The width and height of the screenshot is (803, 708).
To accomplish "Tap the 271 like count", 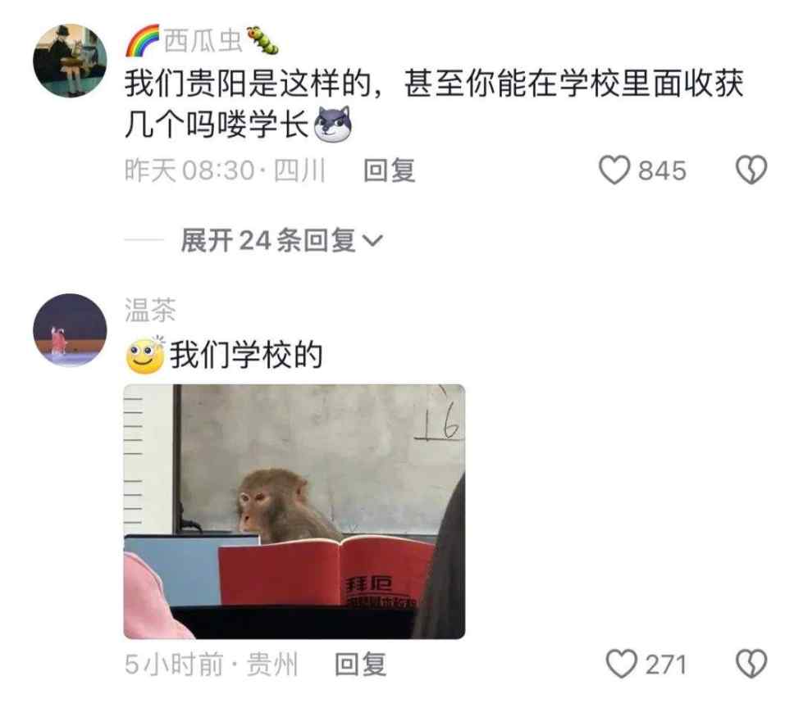I will pyautogui.click(x=666, y=665).
